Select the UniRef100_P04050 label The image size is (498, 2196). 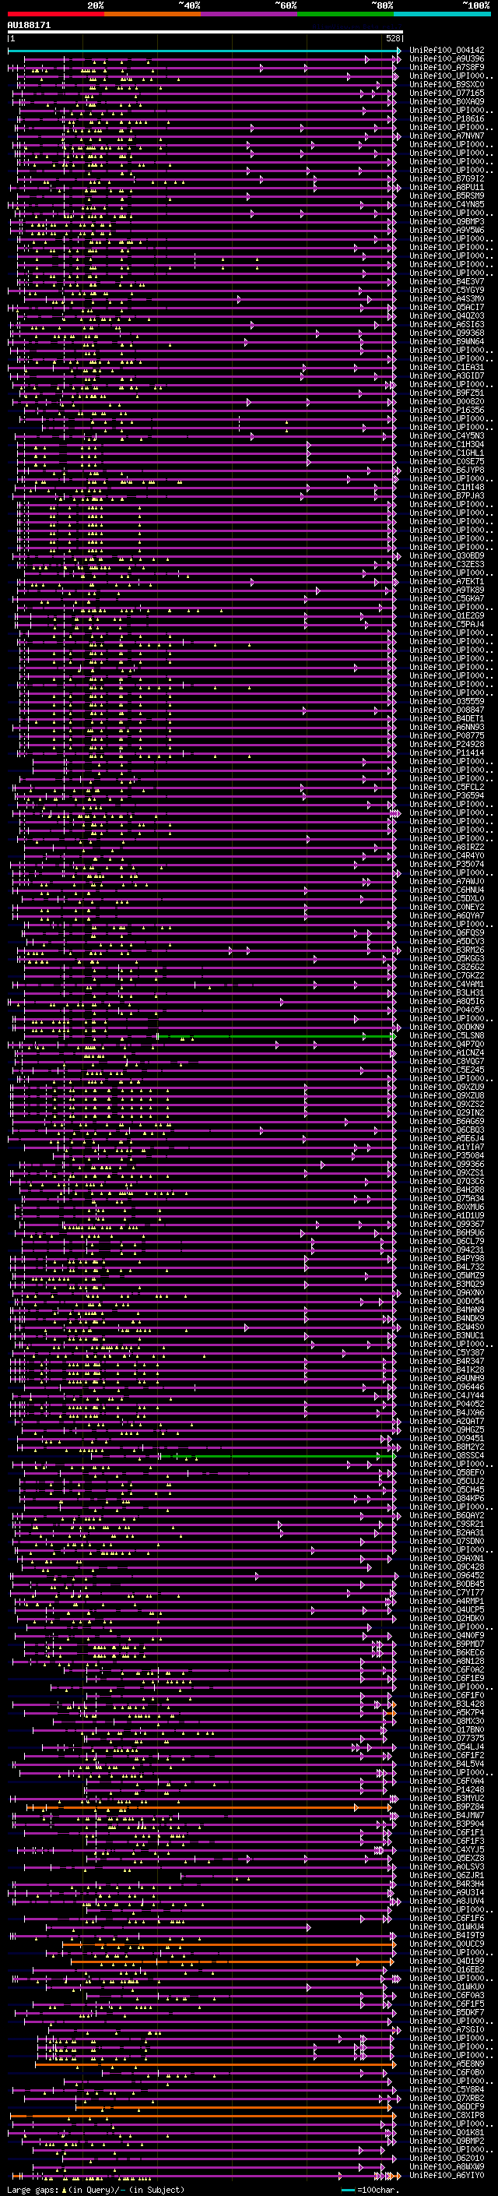pos(447,1010)
